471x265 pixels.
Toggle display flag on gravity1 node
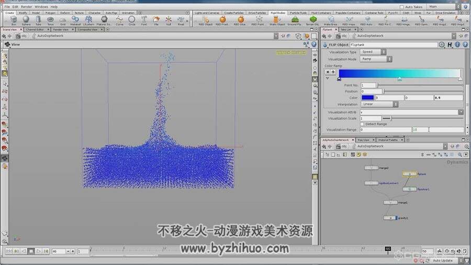(x=396, y=218)
